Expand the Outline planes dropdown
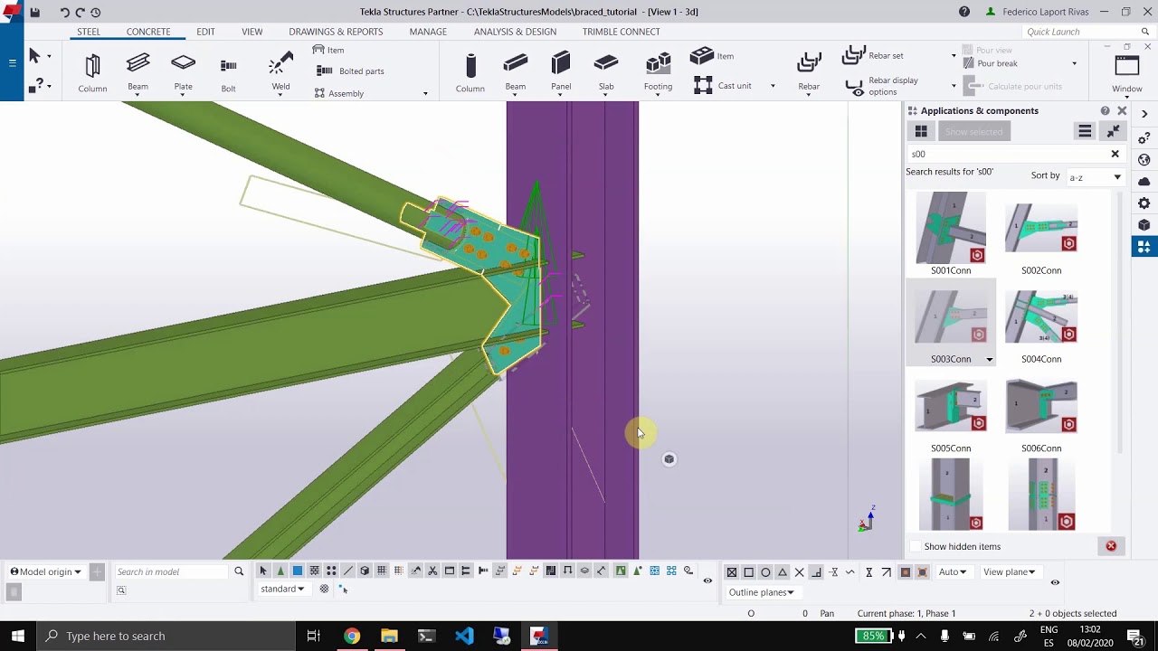This screenshot has width=1158, height=651. (x=762, y=592)
